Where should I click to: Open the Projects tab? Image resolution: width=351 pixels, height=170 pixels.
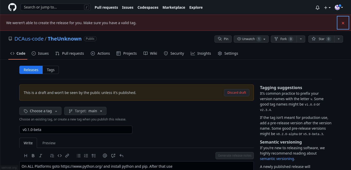pos(127,53)
